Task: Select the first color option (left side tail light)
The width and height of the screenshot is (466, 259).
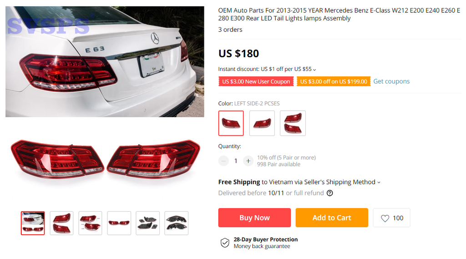Action: click(231, 123)
